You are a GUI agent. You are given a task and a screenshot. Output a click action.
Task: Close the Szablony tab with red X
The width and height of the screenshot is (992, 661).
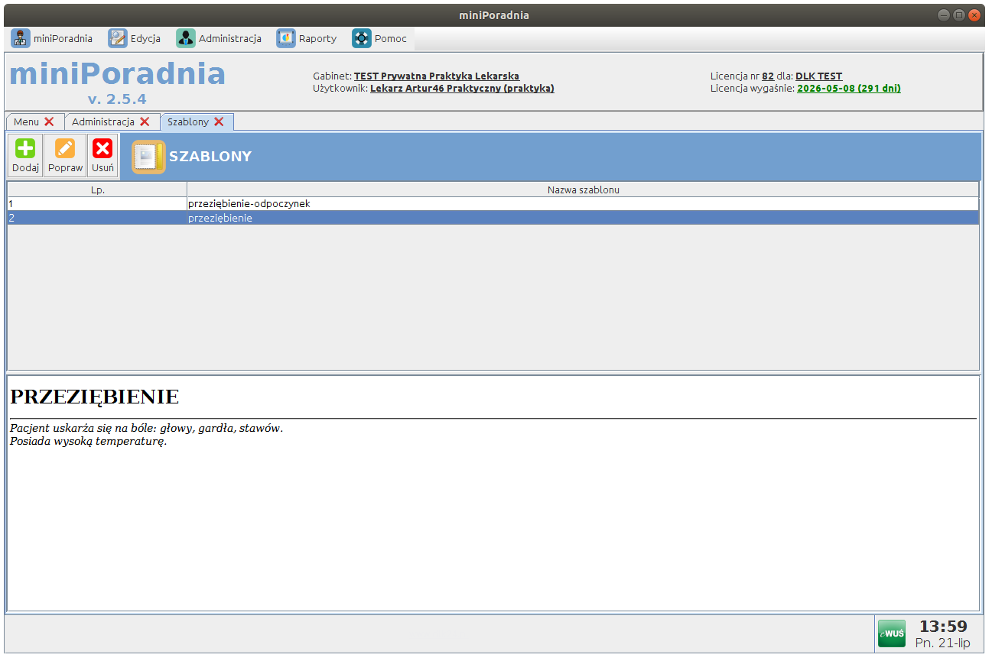219,122
